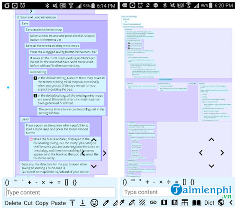Tap the right navigation arrow in right screenshot
The height and width of the screenshot is (210, 237).
222,153
